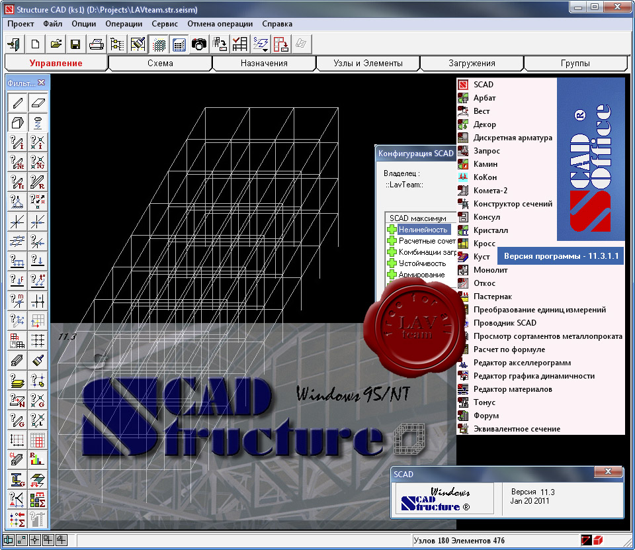635x550 pixels.
Task: Click Отмена операции in menu bar
Action: [x=220, y=24]
